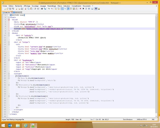This screenshot has height=128, width=160.
Task: Switch to the second inactive document tab
Action: [17, 12]
